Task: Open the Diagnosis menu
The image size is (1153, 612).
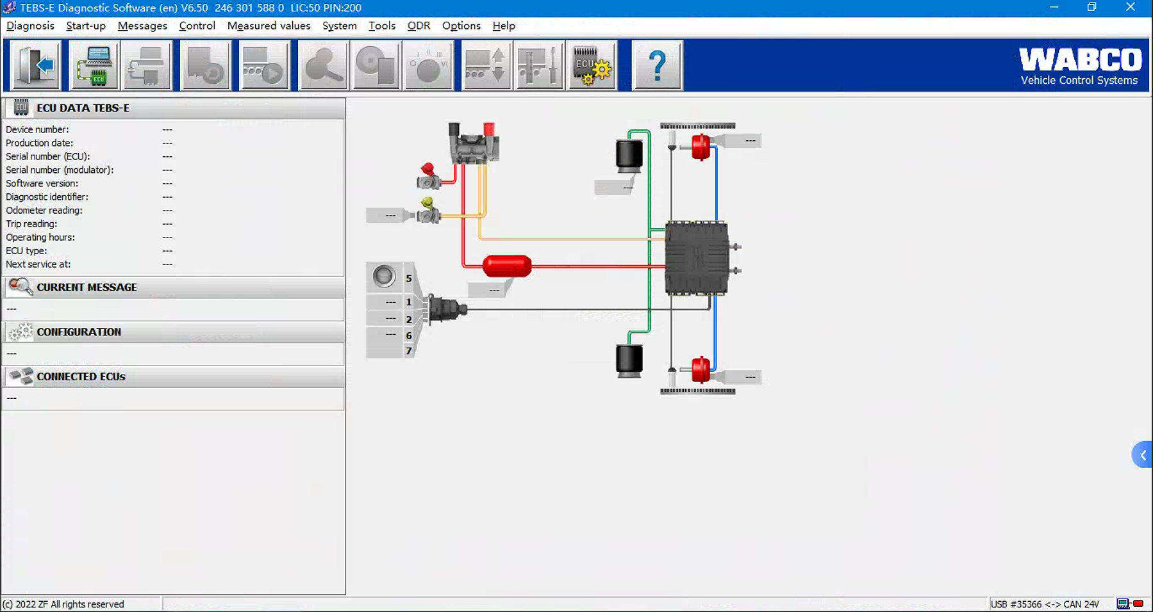Action: (30, 26)
